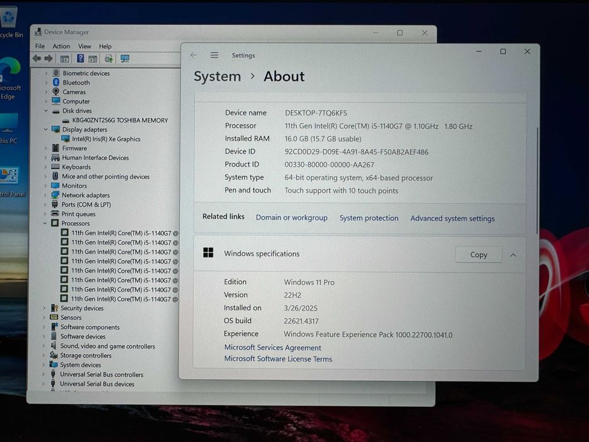
Task: Click Settings back arrow
Action: [x=193, y=56]
